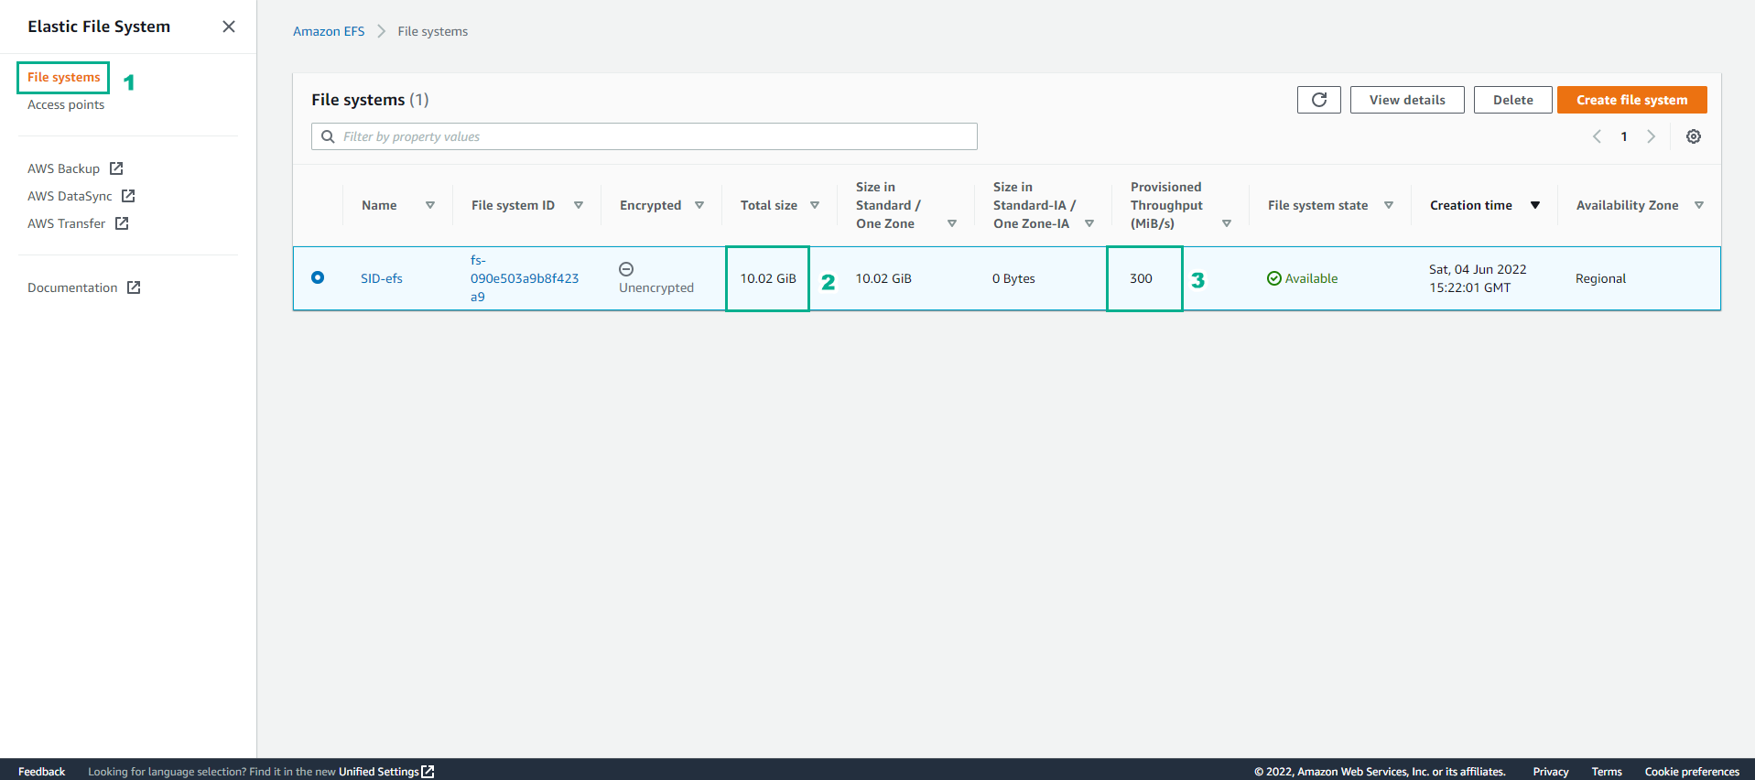Open File systems in the sidebar
Image resolution: width=1755 pixels, height=780 pixels.
pyautogui.click(x=64, y=77)
